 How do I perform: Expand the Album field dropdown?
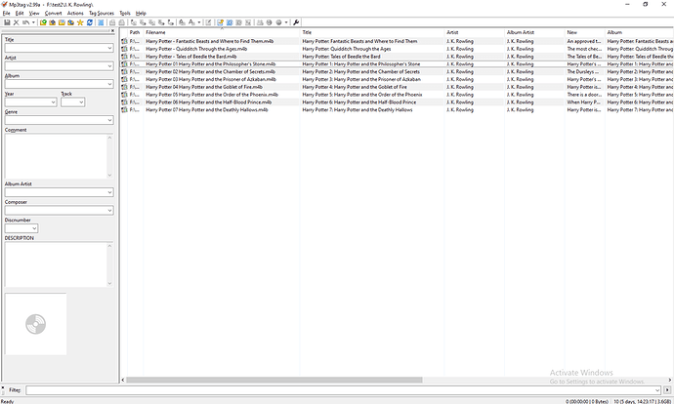pos(109,84)
